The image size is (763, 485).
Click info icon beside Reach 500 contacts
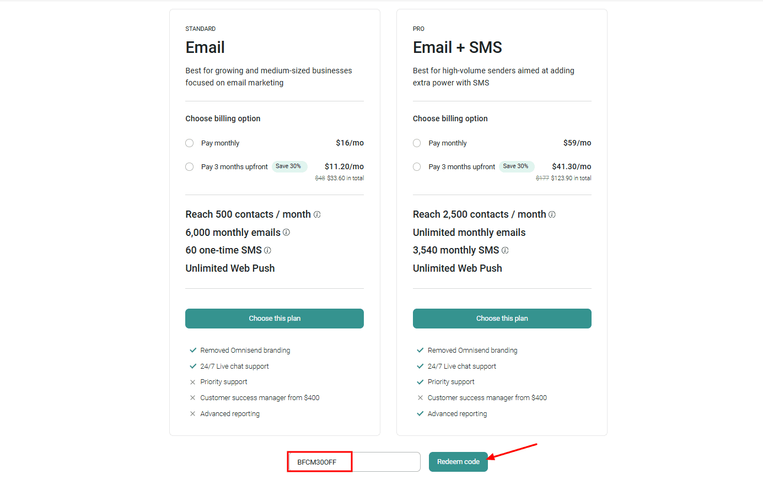[x=317, y=215]
